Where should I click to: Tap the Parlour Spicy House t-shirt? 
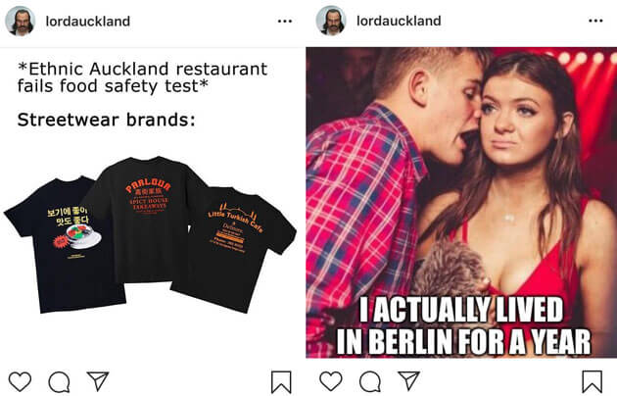coord(148,213)
